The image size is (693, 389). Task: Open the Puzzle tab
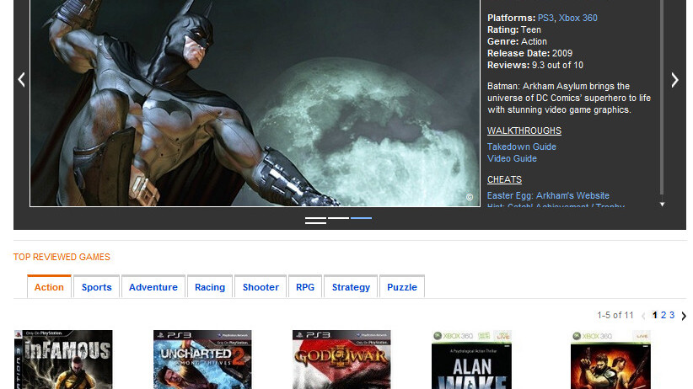coord(402,287)
